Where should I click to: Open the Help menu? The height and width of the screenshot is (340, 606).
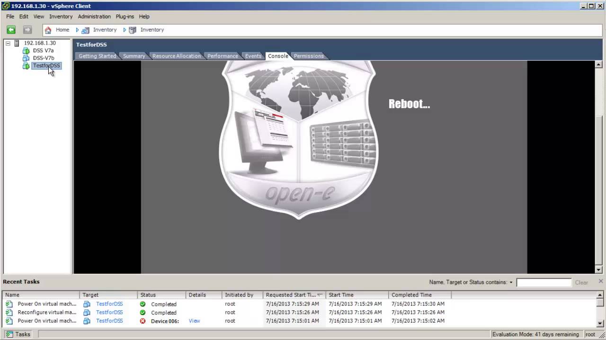[x=144, y=17]
